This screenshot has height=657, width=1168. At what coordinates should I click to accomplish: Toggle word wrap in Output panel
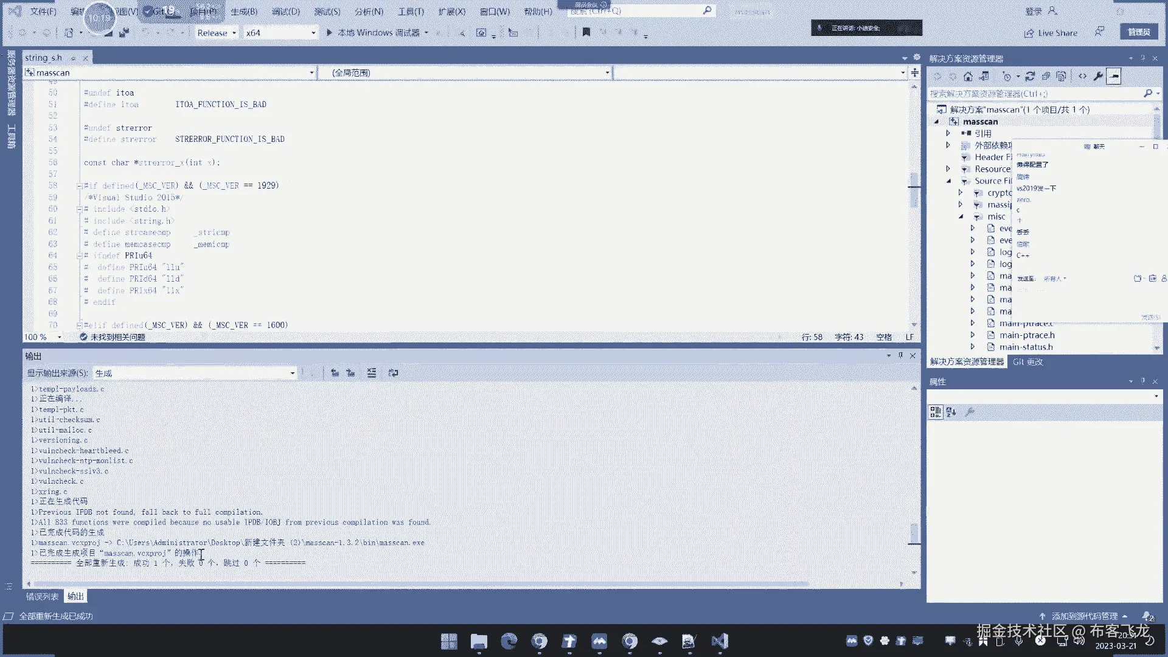tap(393, 373)
